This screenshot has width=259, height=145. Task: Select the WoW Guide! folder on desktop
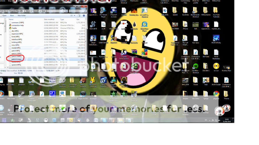click(216, 81)
